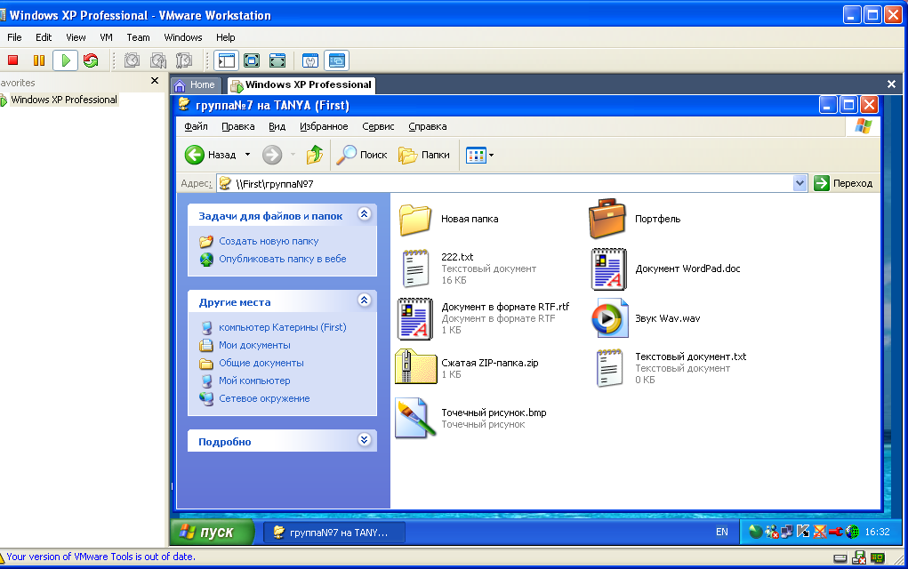
Task: Select the Сжатая ZIP-папка.zip icon
Action: pos(415,367)
